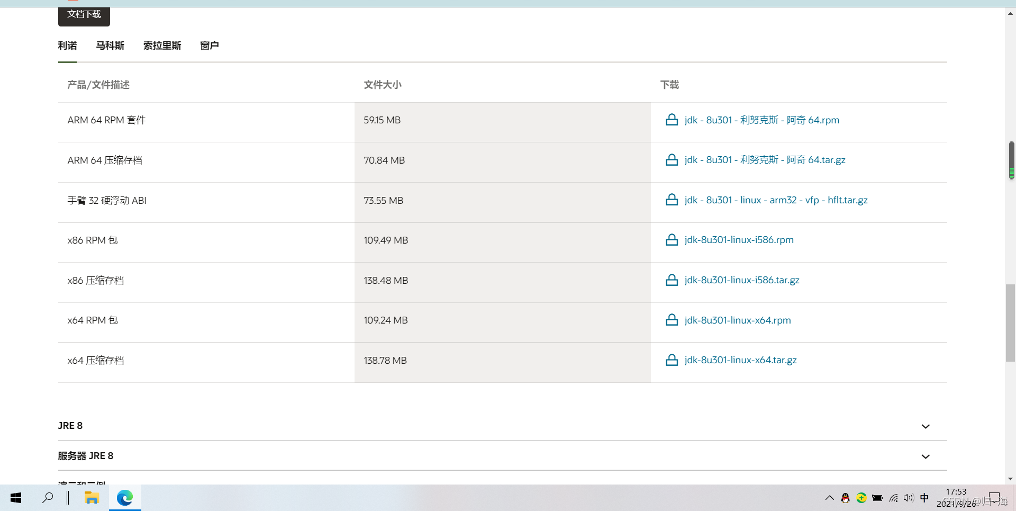Open File Explorer from taskbar
Viewport: 1016px width, 511px height.
click(x=92, y=498)
